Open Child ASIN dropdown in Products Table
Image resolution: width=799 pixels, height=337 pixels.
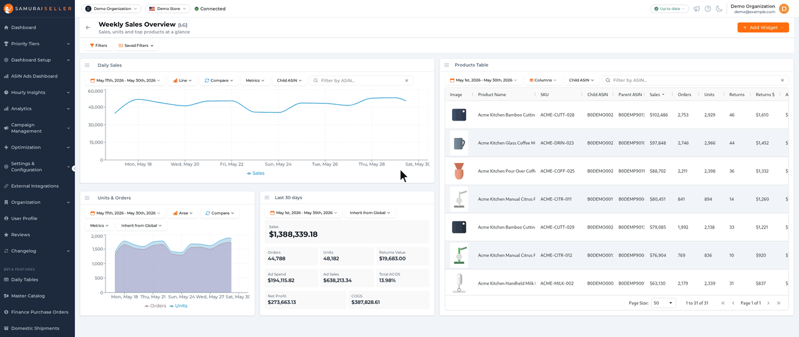click(581, 81)
